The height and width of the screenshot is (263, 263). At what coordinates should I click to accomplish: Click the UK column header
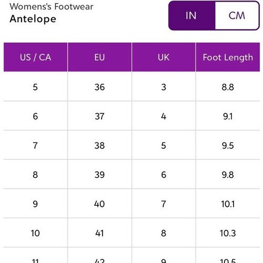click(x=164, y=57)
